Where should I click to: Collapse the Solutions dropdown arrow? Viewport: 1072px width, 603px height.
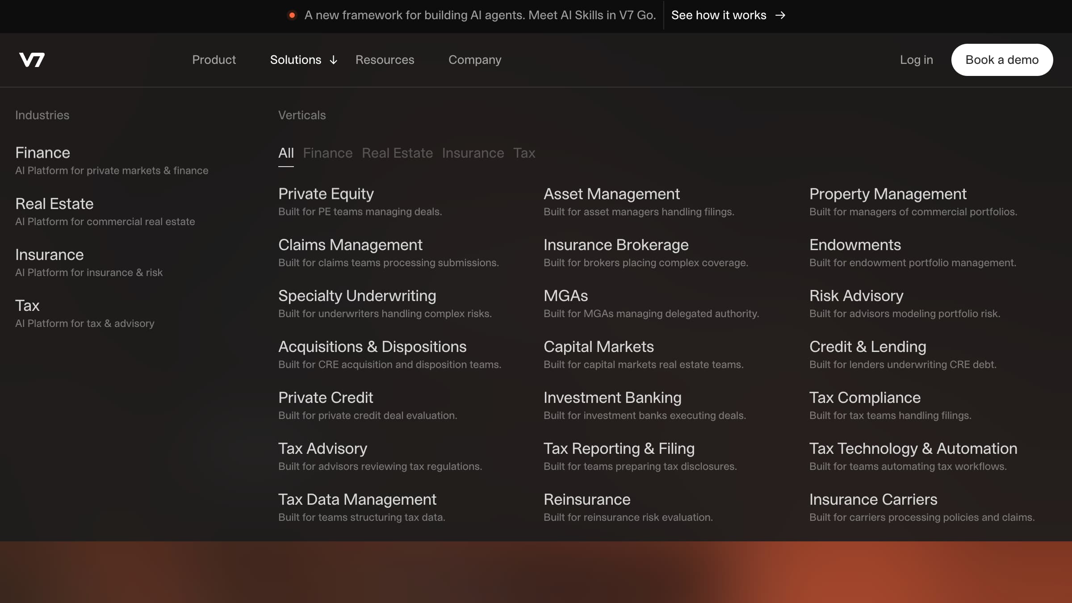[333, 60]
